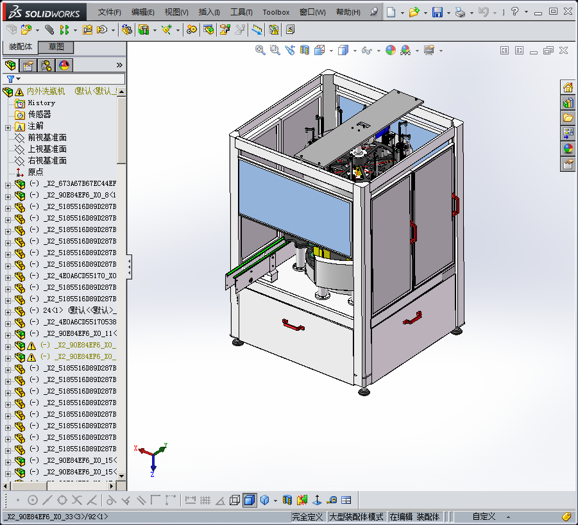Click the Display Style cube icon
The width and height of the screenshot is (578, 525).
[343, 50]
